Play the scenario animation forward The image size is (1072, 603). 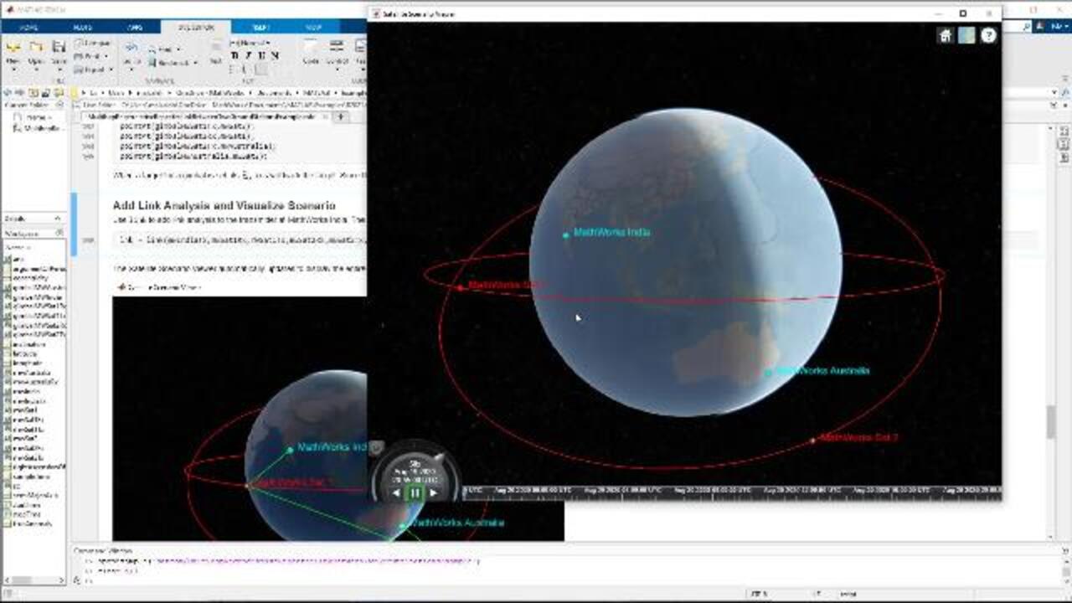433,493
